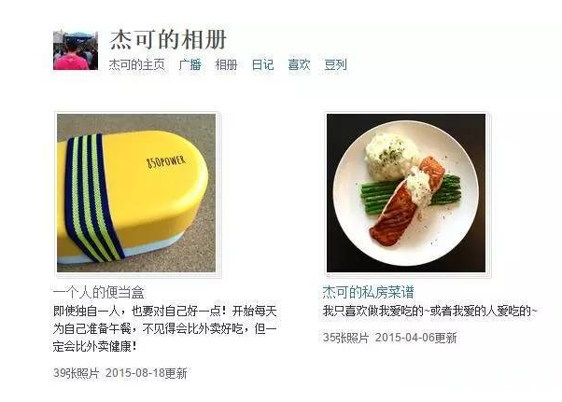
Task: Click the 2015-04-06更新 date label
Action: pyautogui.click(x=416, y=338)
